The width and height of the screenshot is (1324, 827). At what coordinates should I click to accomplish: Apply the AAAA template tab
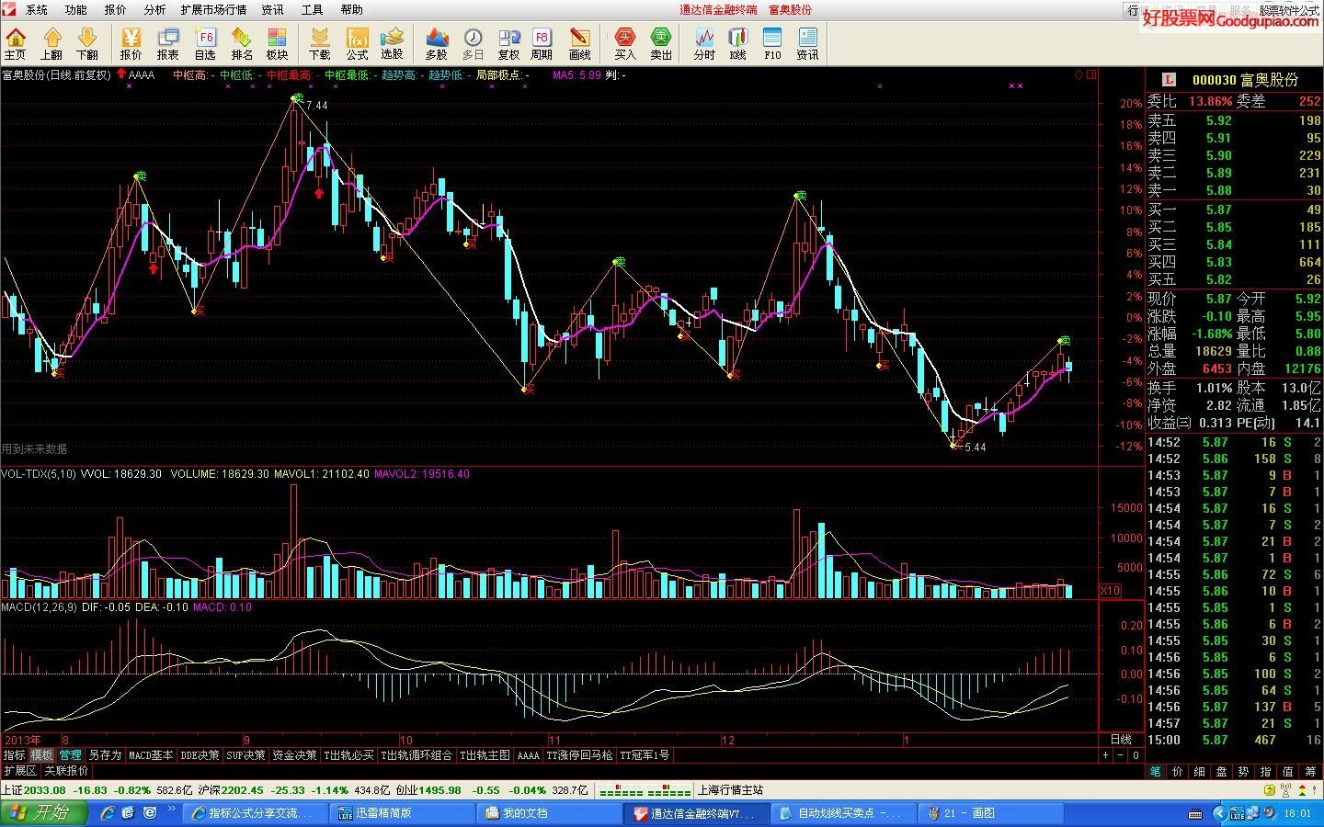(529, 755)
